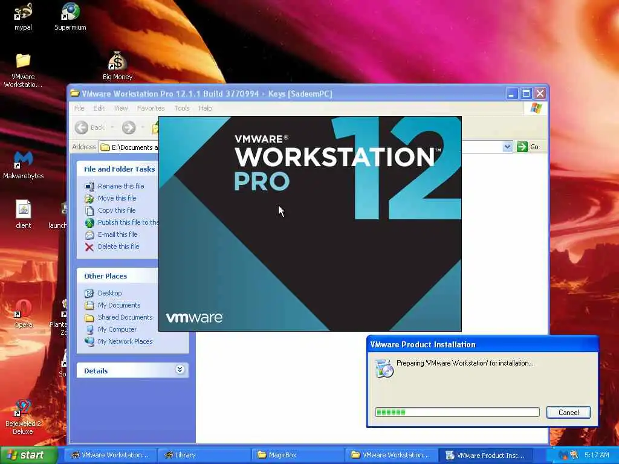The width and height of the screenshot is (619, 464).
Task: Open the File menu
Action: coord(79,108)
